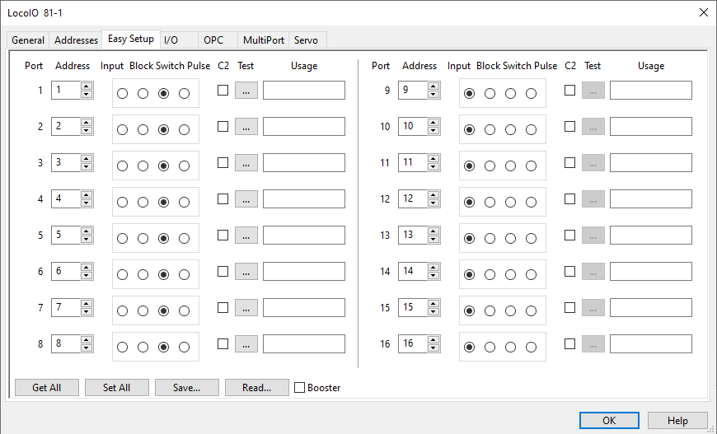Viewport: 717px width, 434px height.
Task: Select the Input radio for port 2
Action: [x=123, y=130]
